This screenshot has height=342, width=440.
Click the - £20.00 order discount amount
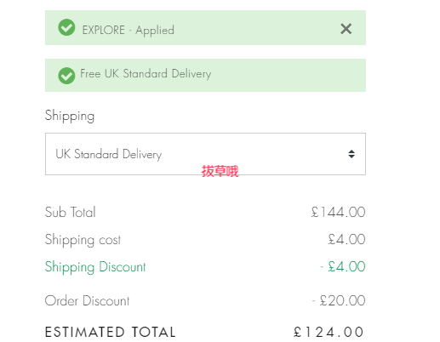(x=339, y=300)
